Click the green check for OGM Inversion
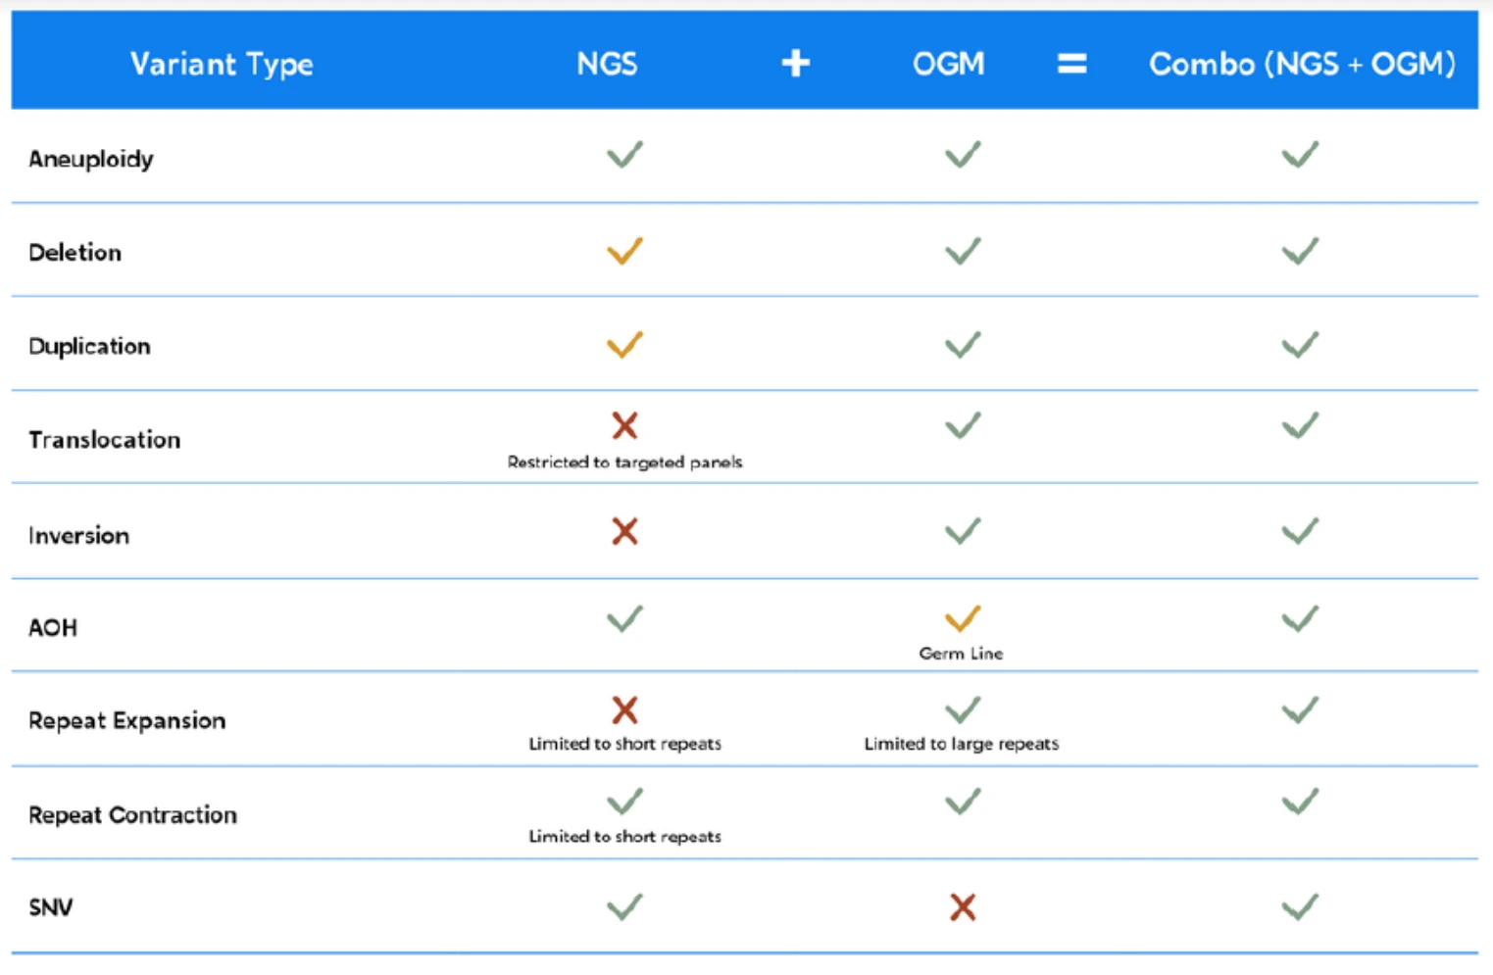Image resolution: width=1493 pixels, height=975 pixels. pyautogui.click(x=963, y=531)
